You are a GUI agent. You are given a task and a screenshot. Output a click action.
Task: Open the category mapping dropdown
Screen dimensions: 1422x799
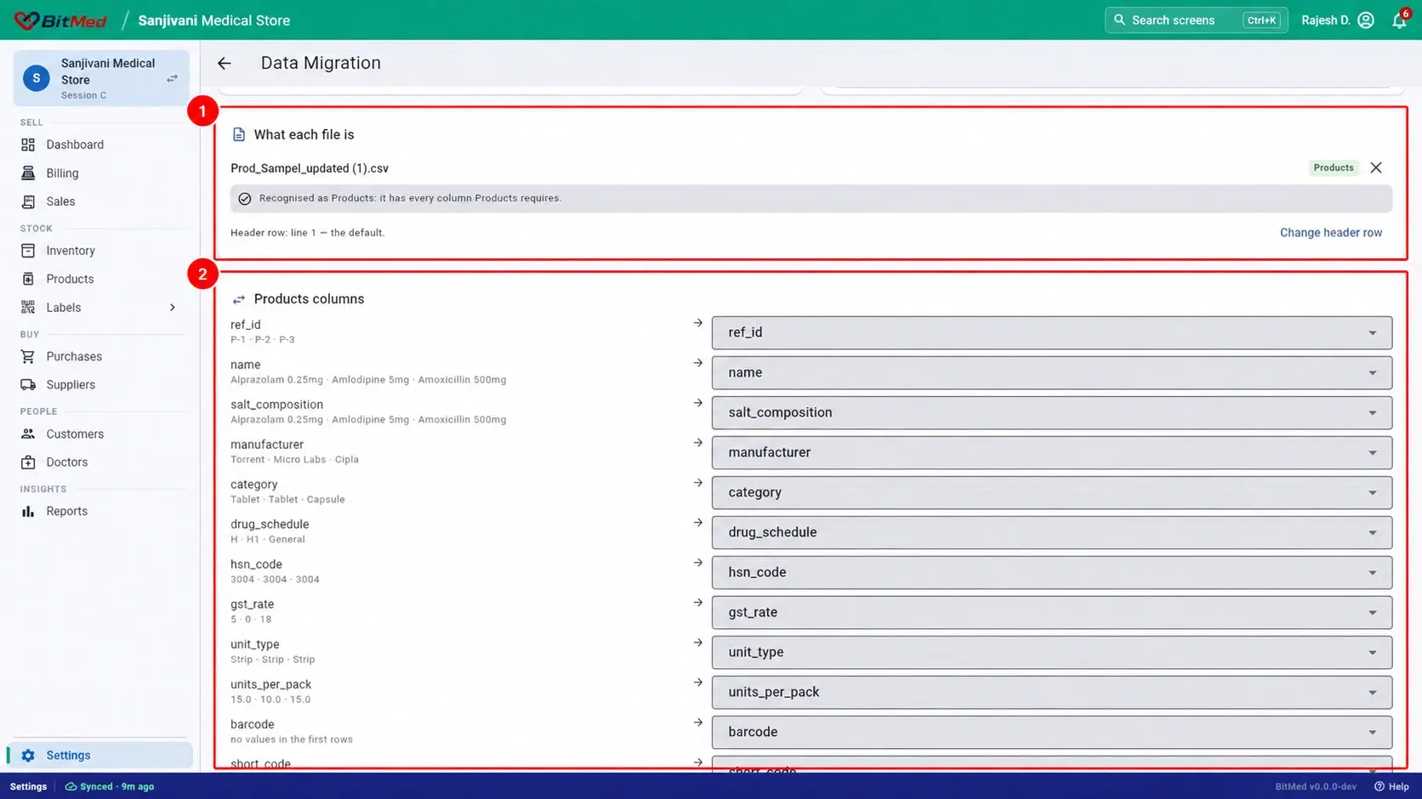coord(1051,492)
